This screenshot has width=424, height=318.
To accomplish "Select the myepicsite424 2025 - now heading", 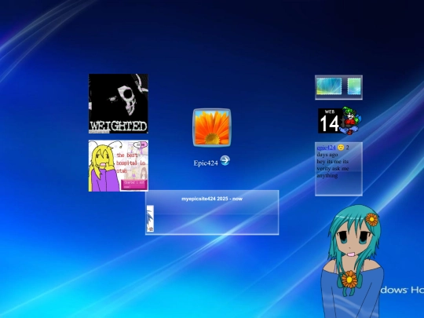I will pyautogui.click(x=212, y=199).
